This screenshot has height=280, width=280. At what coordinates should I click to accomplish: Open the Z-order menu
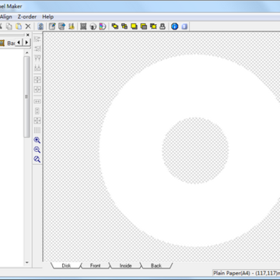pyautogui.click(x=27, y=17)
